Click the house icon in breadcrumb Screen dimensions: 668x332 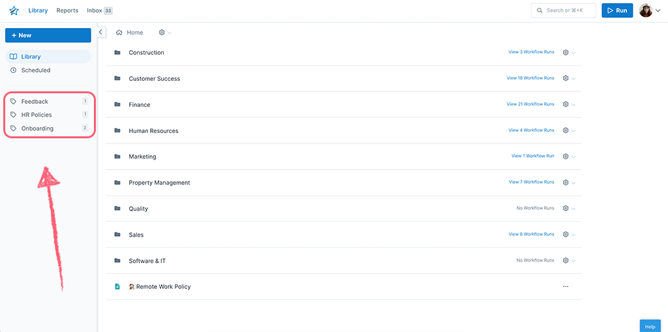[x=119, y=33]
